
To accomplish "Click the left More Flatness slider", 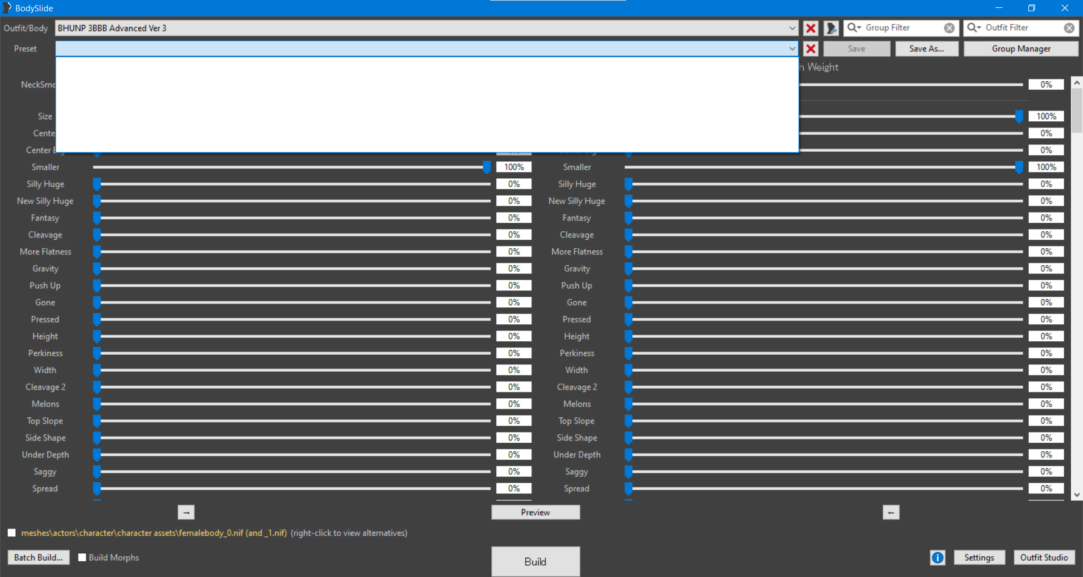I will (x=292, y=252).
